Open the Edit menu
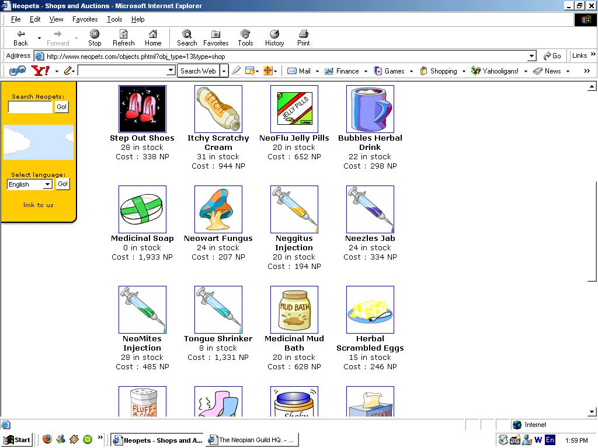Screen dimensions: 598x448 35,19
